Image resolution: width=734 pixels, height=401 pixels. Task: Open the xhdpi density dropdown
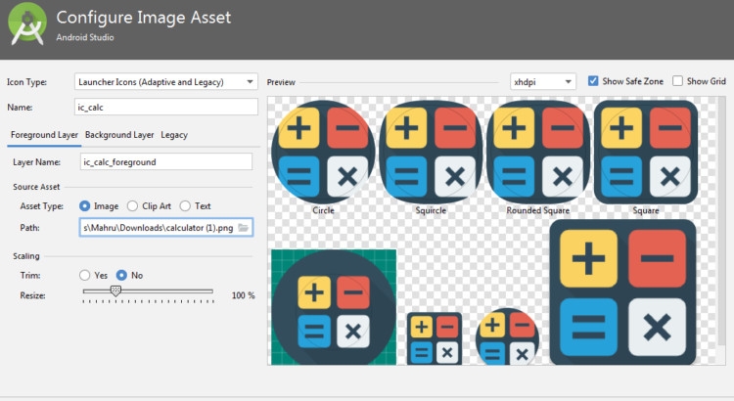pyautogui.click(x=543, y=82)
